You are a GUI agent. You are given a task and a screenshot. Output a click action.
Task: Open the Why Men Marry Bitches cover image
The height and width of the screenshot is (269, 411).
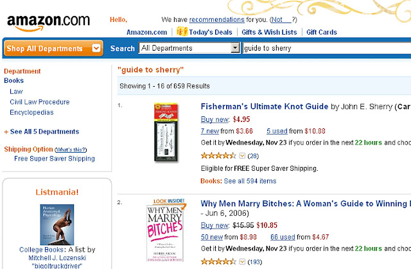(x=165, y=234)
